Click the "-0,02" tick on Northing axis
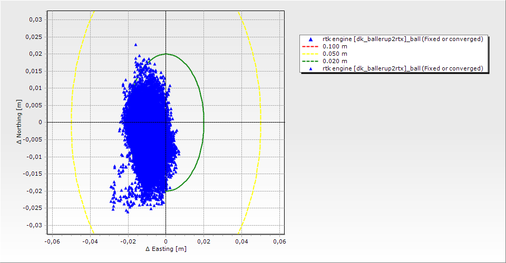The width and height of the screenshot is (506, 263). (35, 191)
